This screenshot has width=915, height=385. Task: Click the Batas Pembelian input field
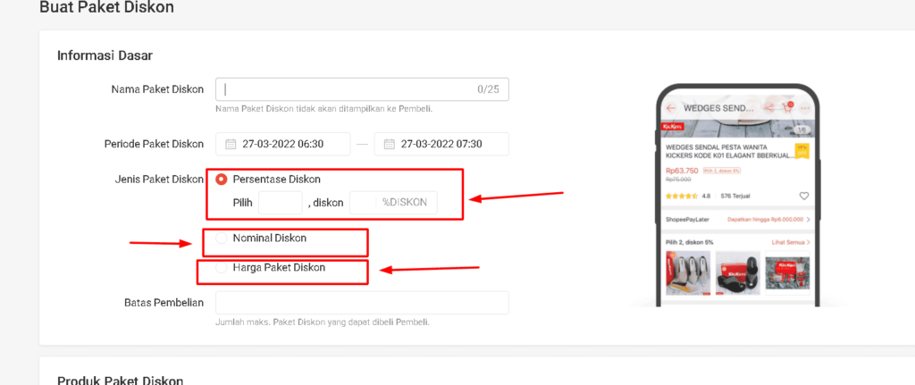pos(362,303)
